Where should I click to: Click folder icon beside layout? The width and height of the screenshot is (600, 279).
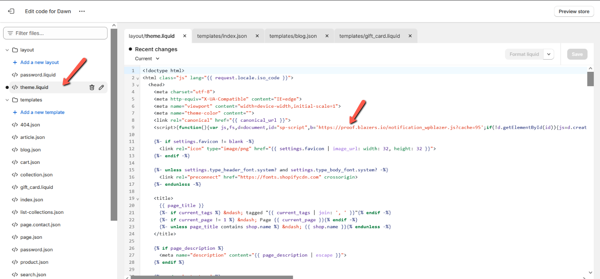(15, 50)
